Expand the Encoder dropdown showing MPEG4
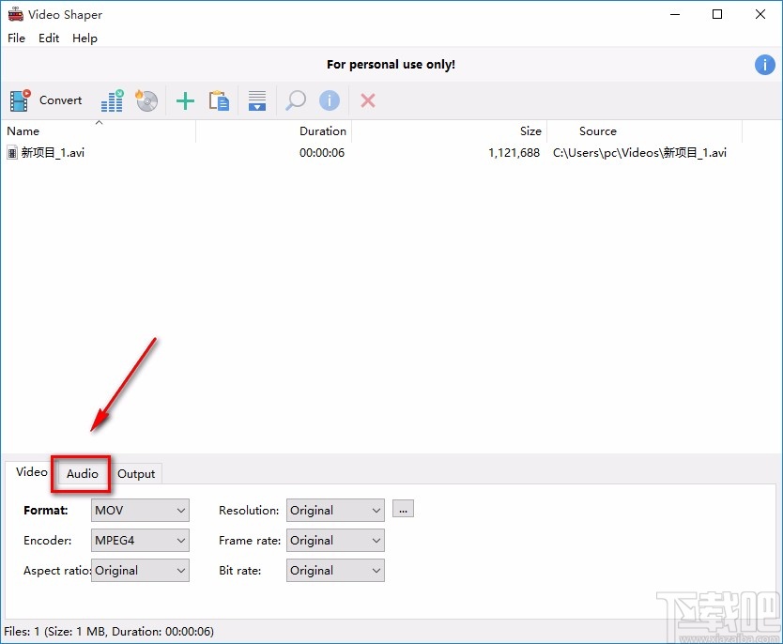Viewport: 783px width, 644px height. coord(140,540)
